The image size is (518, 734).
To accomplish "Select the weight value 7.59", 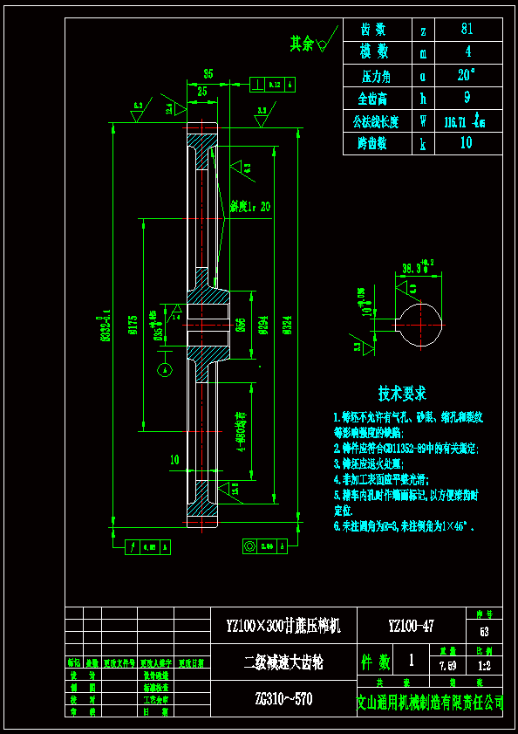I will coord(448,666).
